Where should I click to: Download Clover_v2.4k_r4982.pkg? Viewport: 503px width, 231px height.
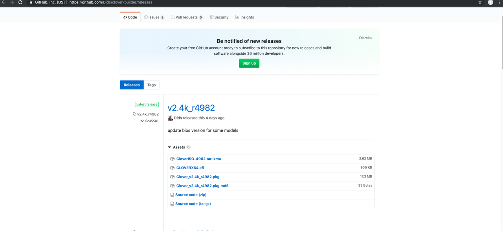click(198, 177)
